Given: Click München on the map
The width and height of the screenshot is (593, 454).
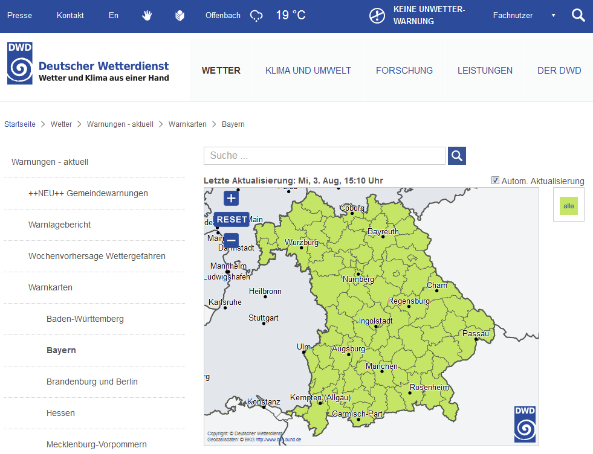Looking at the screenshot, I should click(x=381, y=366).
